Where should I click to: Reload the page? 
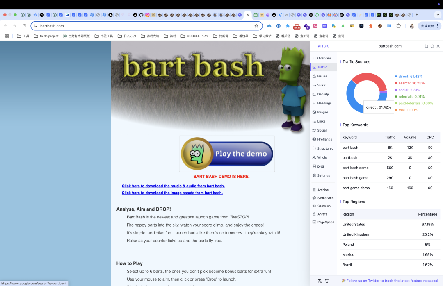24,26
